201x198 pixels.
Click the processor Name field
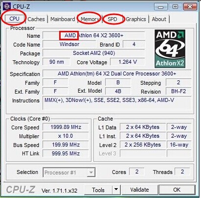pyautogui.click(x=94, y=35)
